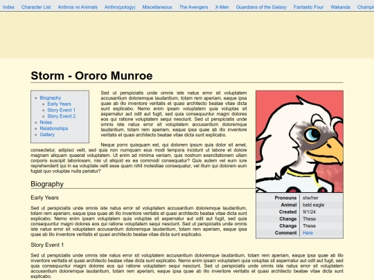Click the Biography section heading
The height and width of the screenshot is (280, 374).
click(x=47, y=184)
